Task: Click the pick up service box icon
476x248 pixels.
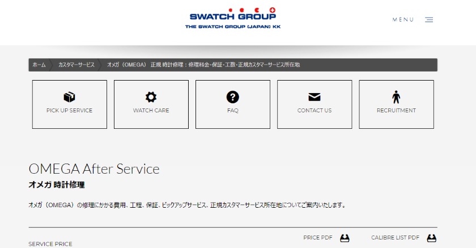Action: point(69,97)
